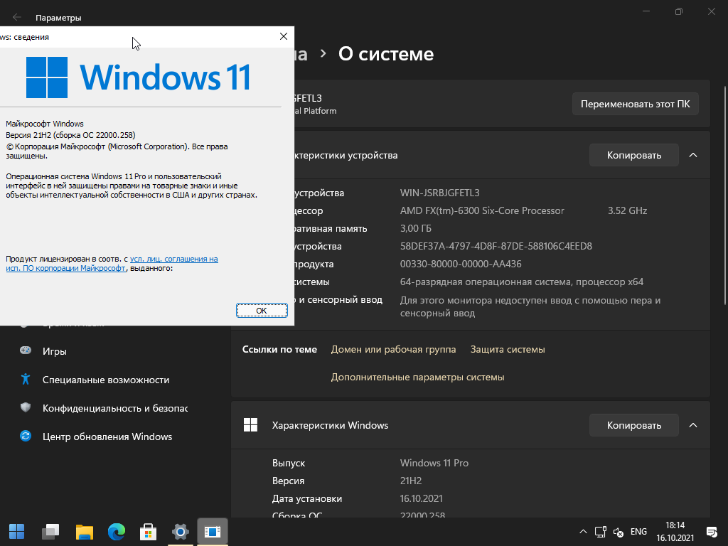Launch File Explorer from the taskbar
This screenshot has width=728, height=546.
tap(84, 531)
